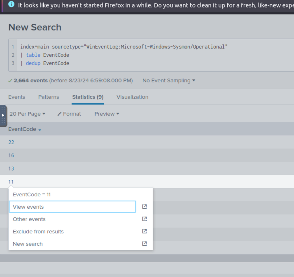Screen dimensions: 294x277
Task: Open New search in new tab icon
Action: [x=144, y=244]
